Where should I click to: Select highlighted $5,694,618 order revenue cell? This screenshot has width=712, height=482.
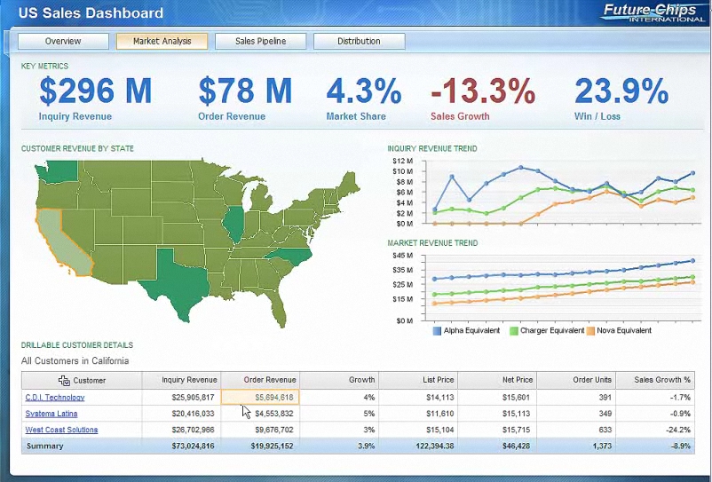point(260,397)
